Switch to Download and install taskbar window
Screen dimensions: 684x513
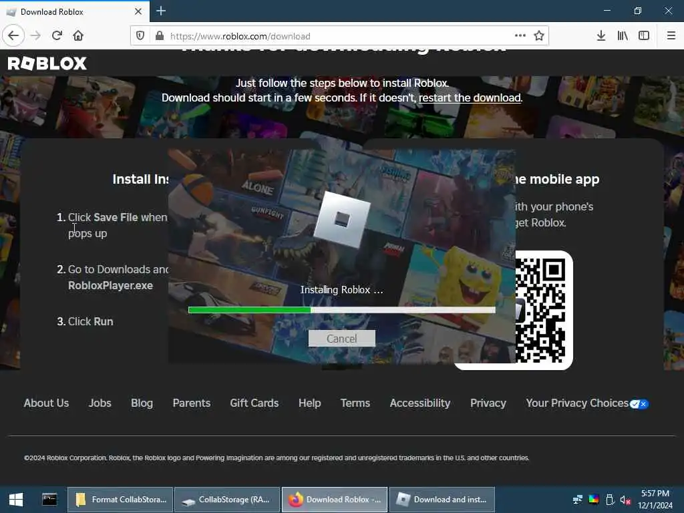click(442, 500)
